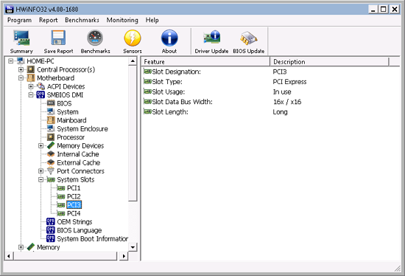Viewport: 405px width, 276px height.
Task: Click the OEM Strings icon
Action: coord(51,221)
